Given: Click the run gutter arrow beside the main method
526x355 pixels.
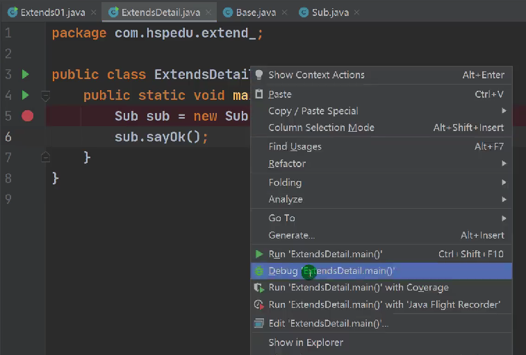Looking at the screenshot, I should (x=26, y=95).
